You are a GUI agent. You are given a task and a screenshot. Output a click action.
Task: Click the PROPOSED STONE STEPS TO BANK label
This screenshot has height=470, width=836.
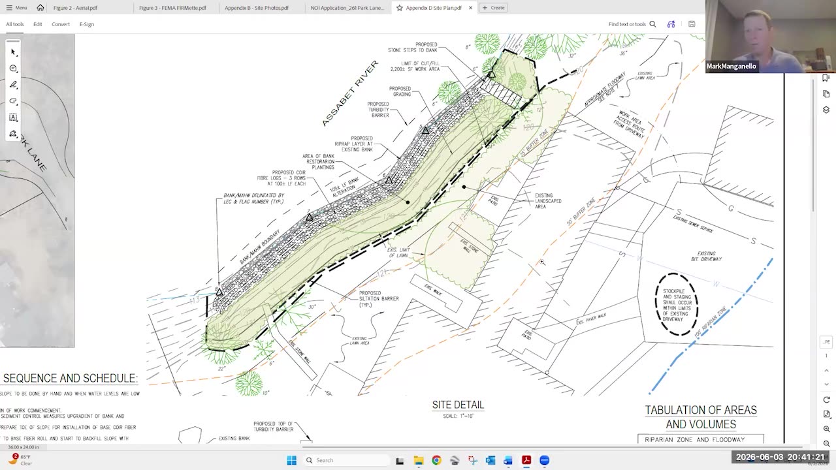[x=412, y=47]
